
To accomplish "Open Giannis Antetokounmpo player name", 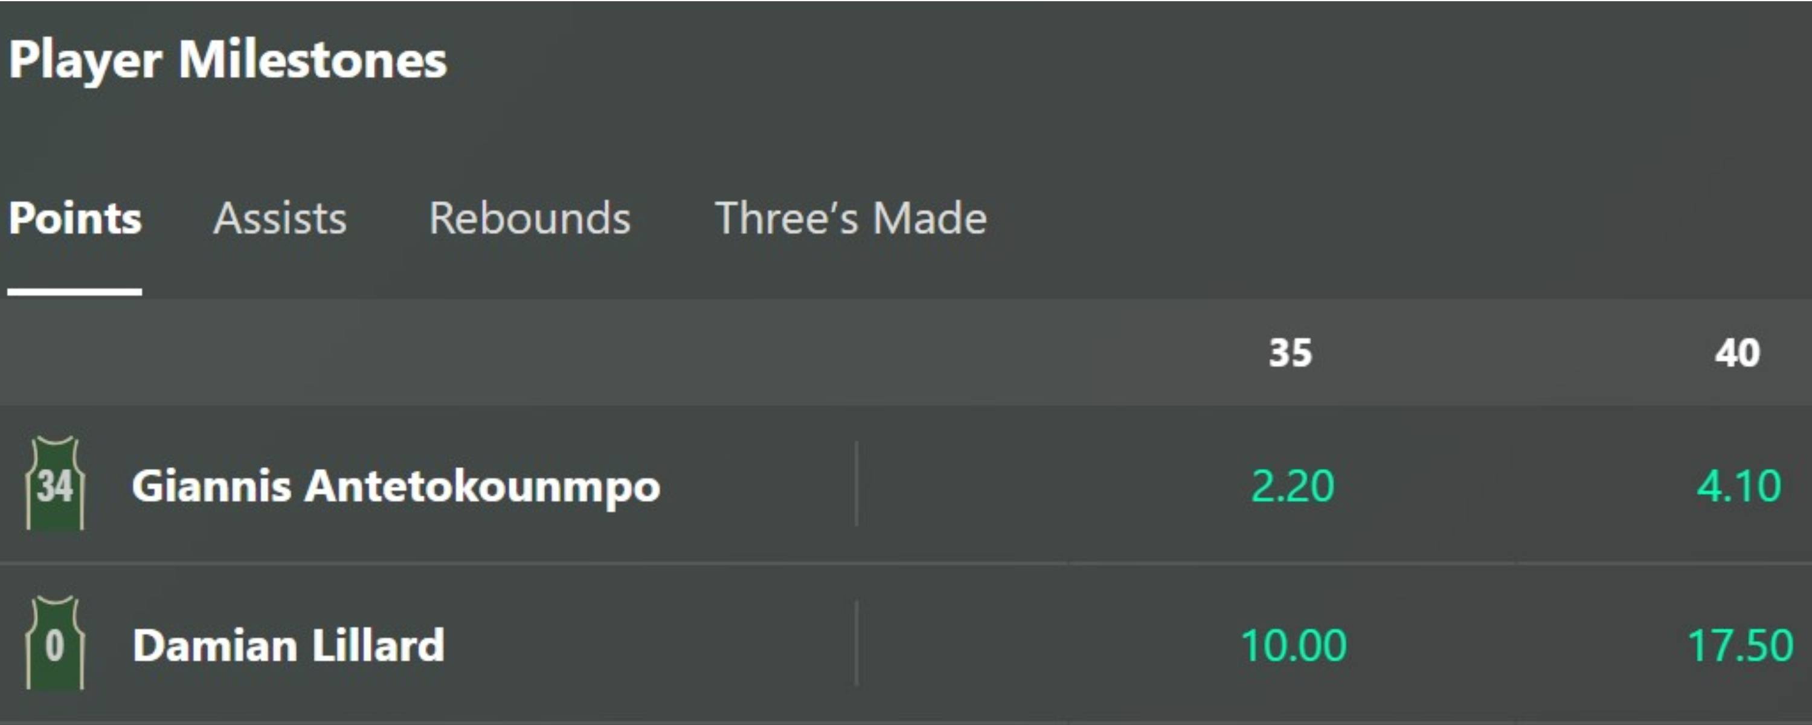I will click(x=396, y=486).
